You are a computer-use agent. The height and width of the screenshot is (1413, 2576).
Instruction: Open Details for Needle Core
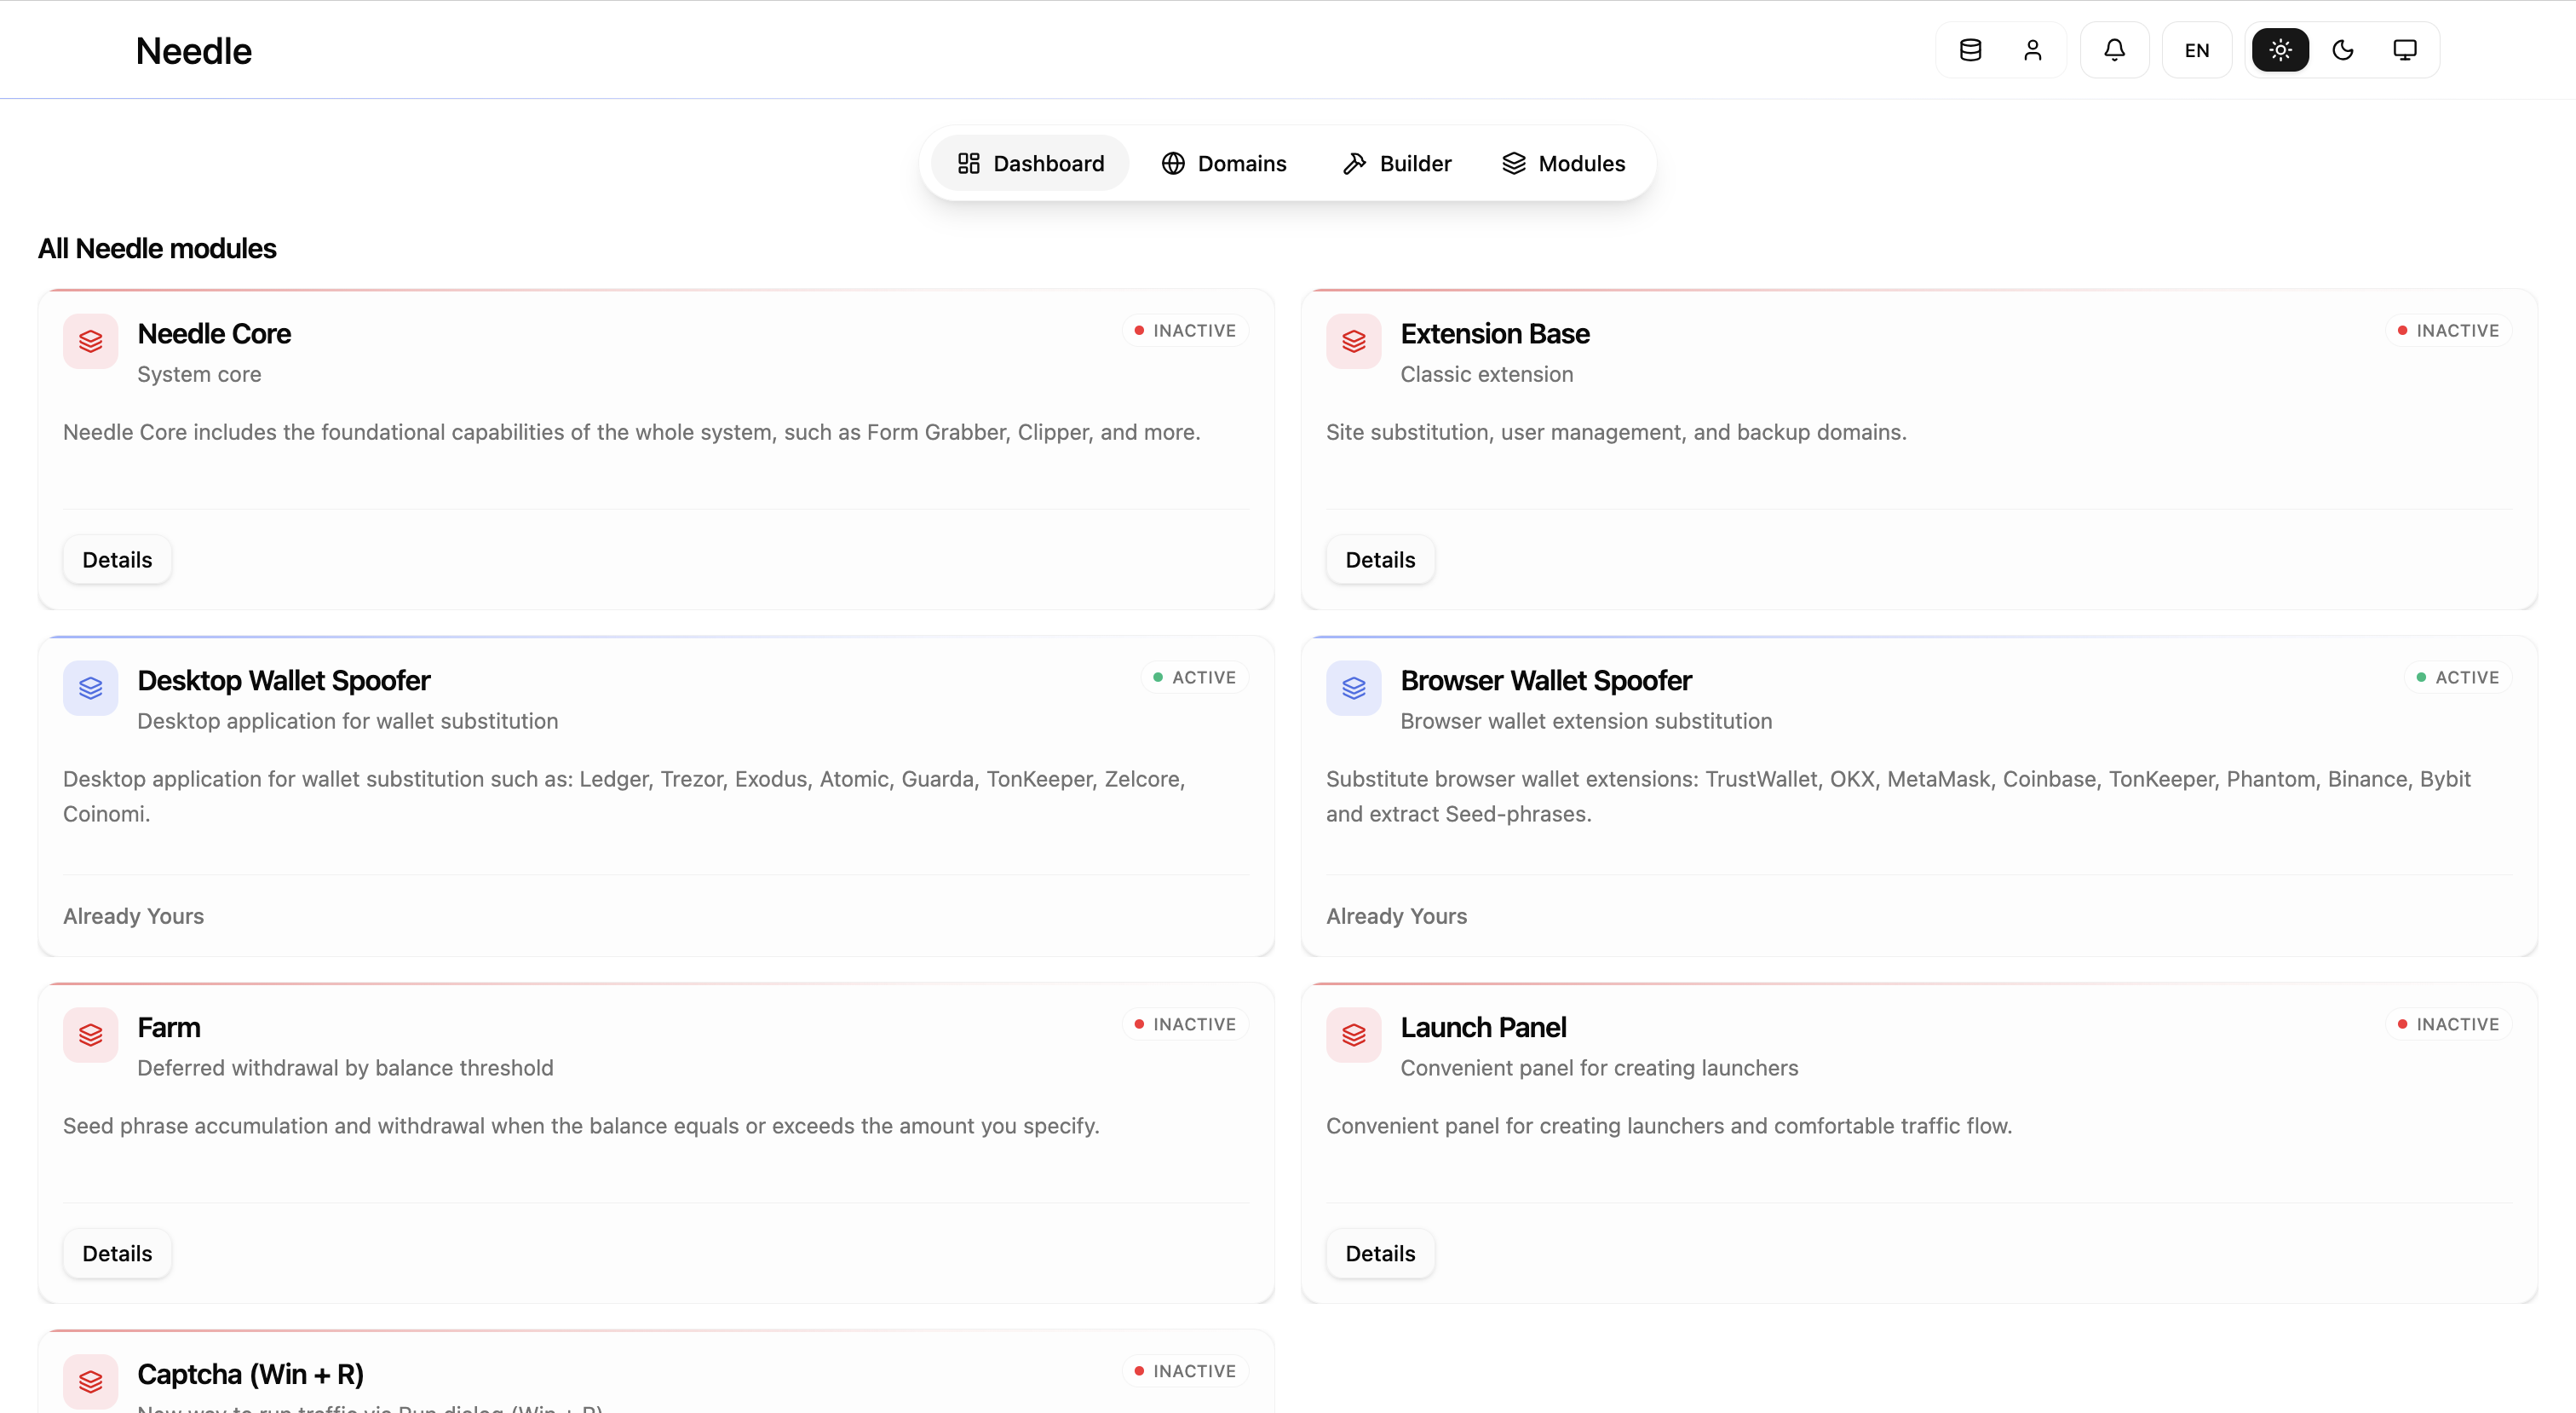coord(117,559)
